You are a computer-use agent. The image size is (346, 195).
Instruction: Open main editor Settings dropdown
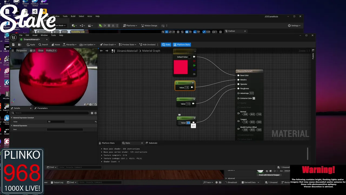294,25
